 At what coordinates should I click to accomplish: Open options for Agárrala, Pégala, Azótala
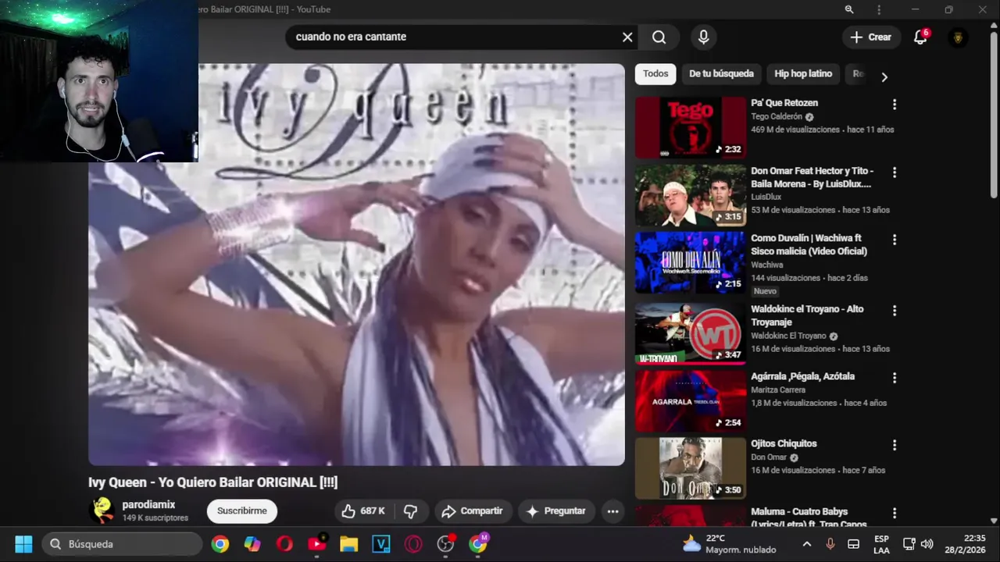895,377
